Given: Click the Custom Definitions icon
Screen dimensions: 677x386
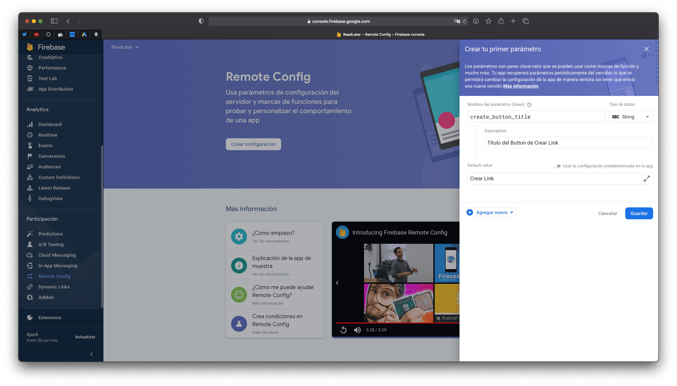Looking at the screenshot, I should tap(30, 177).
